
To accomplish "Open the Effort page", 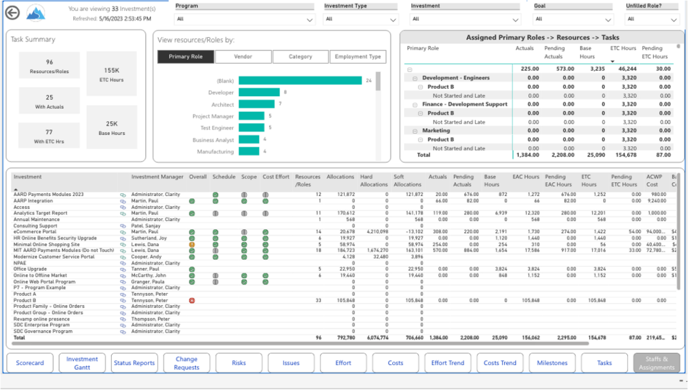I will click(x=343, y=363).
